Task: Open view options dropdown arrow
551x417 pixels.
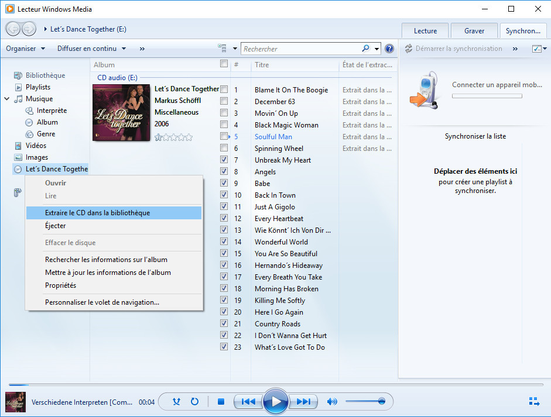Action: [235, 49]
